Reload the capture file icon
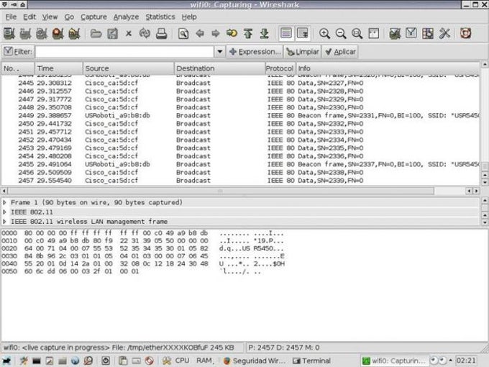489x367 pixels. pos(145,33)
